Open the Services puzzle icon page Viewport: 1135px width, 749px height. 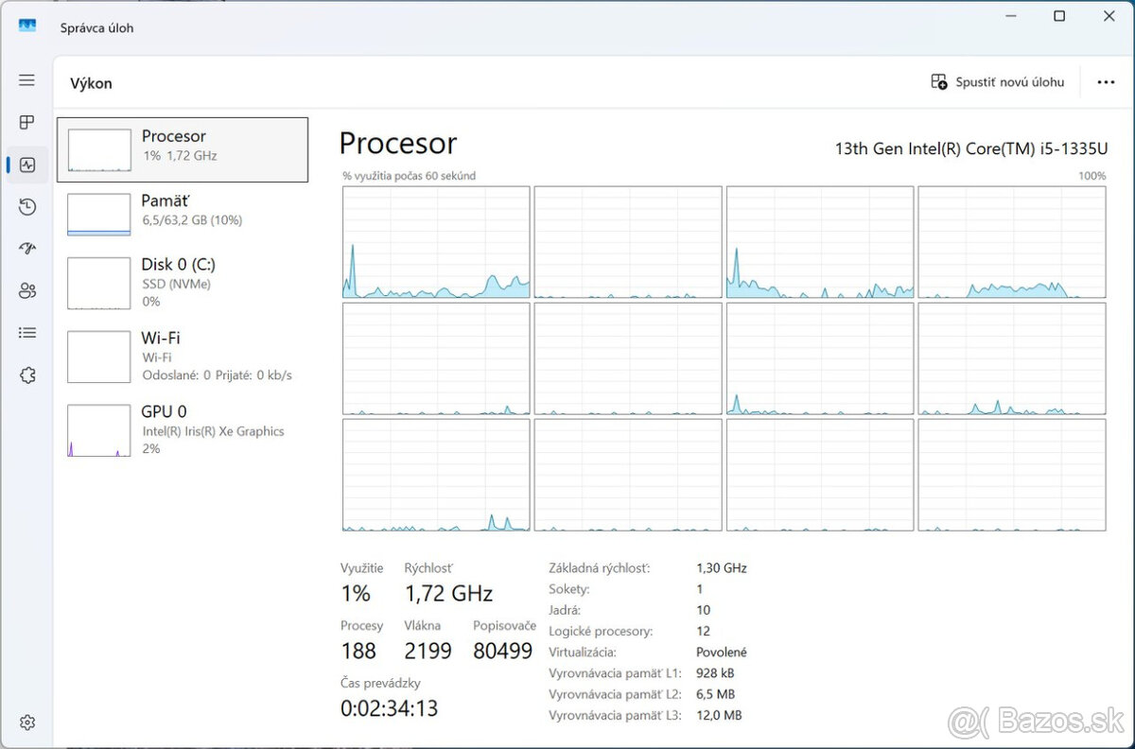26,375
